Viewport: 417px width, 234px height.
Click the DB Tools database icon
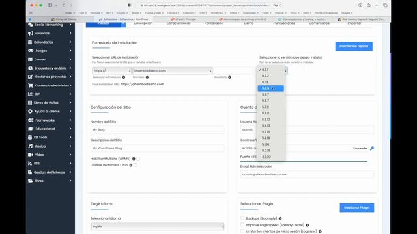30,137
